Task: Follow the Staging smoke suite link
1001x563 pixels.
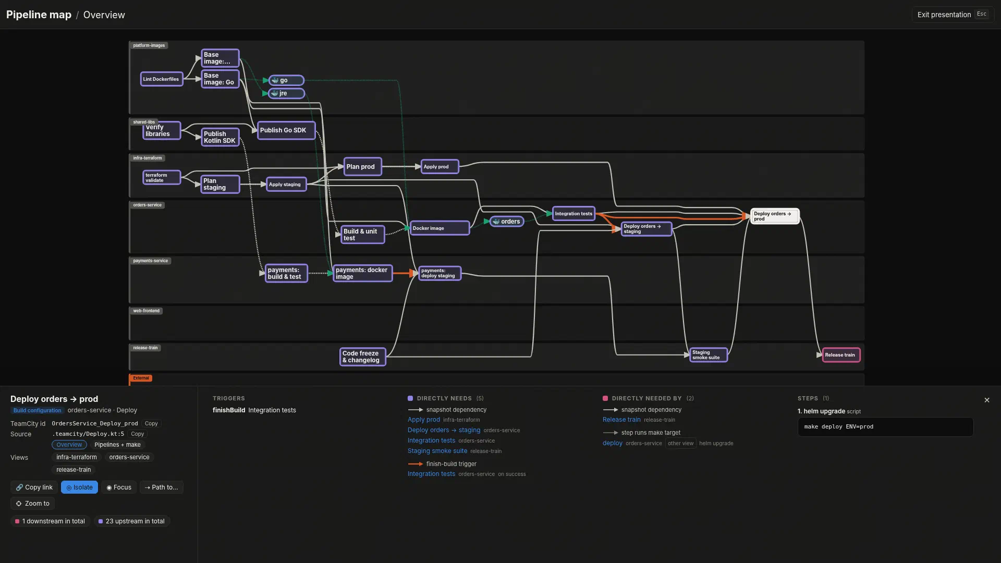Action: click(x=437, y=451)
